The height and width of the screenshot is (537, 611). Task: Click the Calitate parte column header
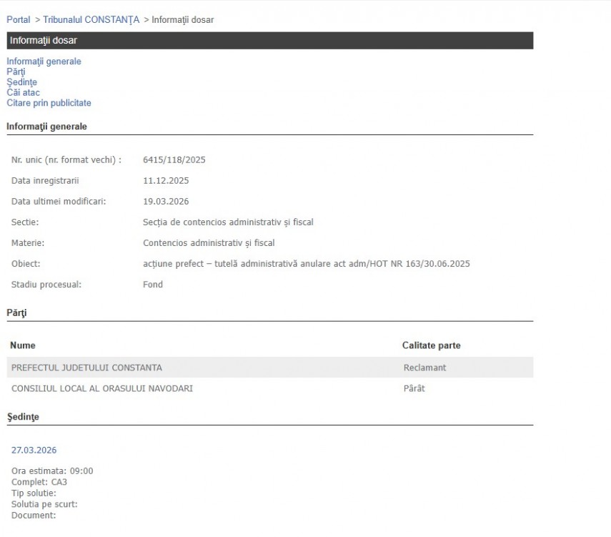[x=431, y=345]
